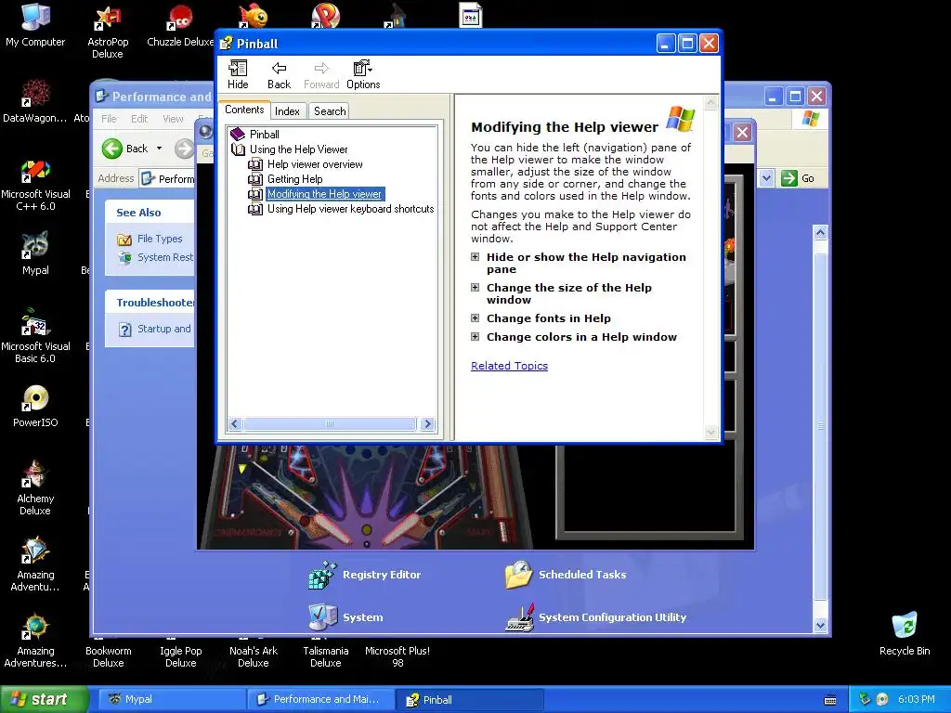Click the system clock showing 6:03 PM
The width and height of the screenshot is (951, 713).
(x=916, y=699)
